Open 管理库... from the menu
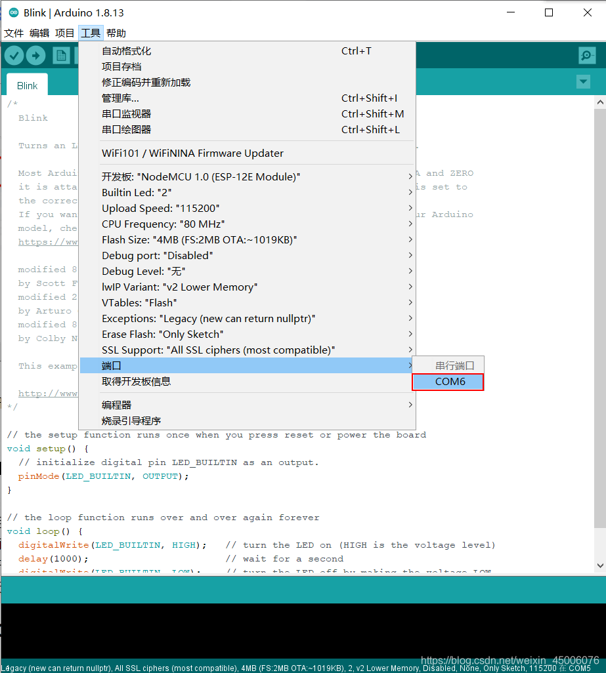 pyautogui.click(x=247, y=98)
